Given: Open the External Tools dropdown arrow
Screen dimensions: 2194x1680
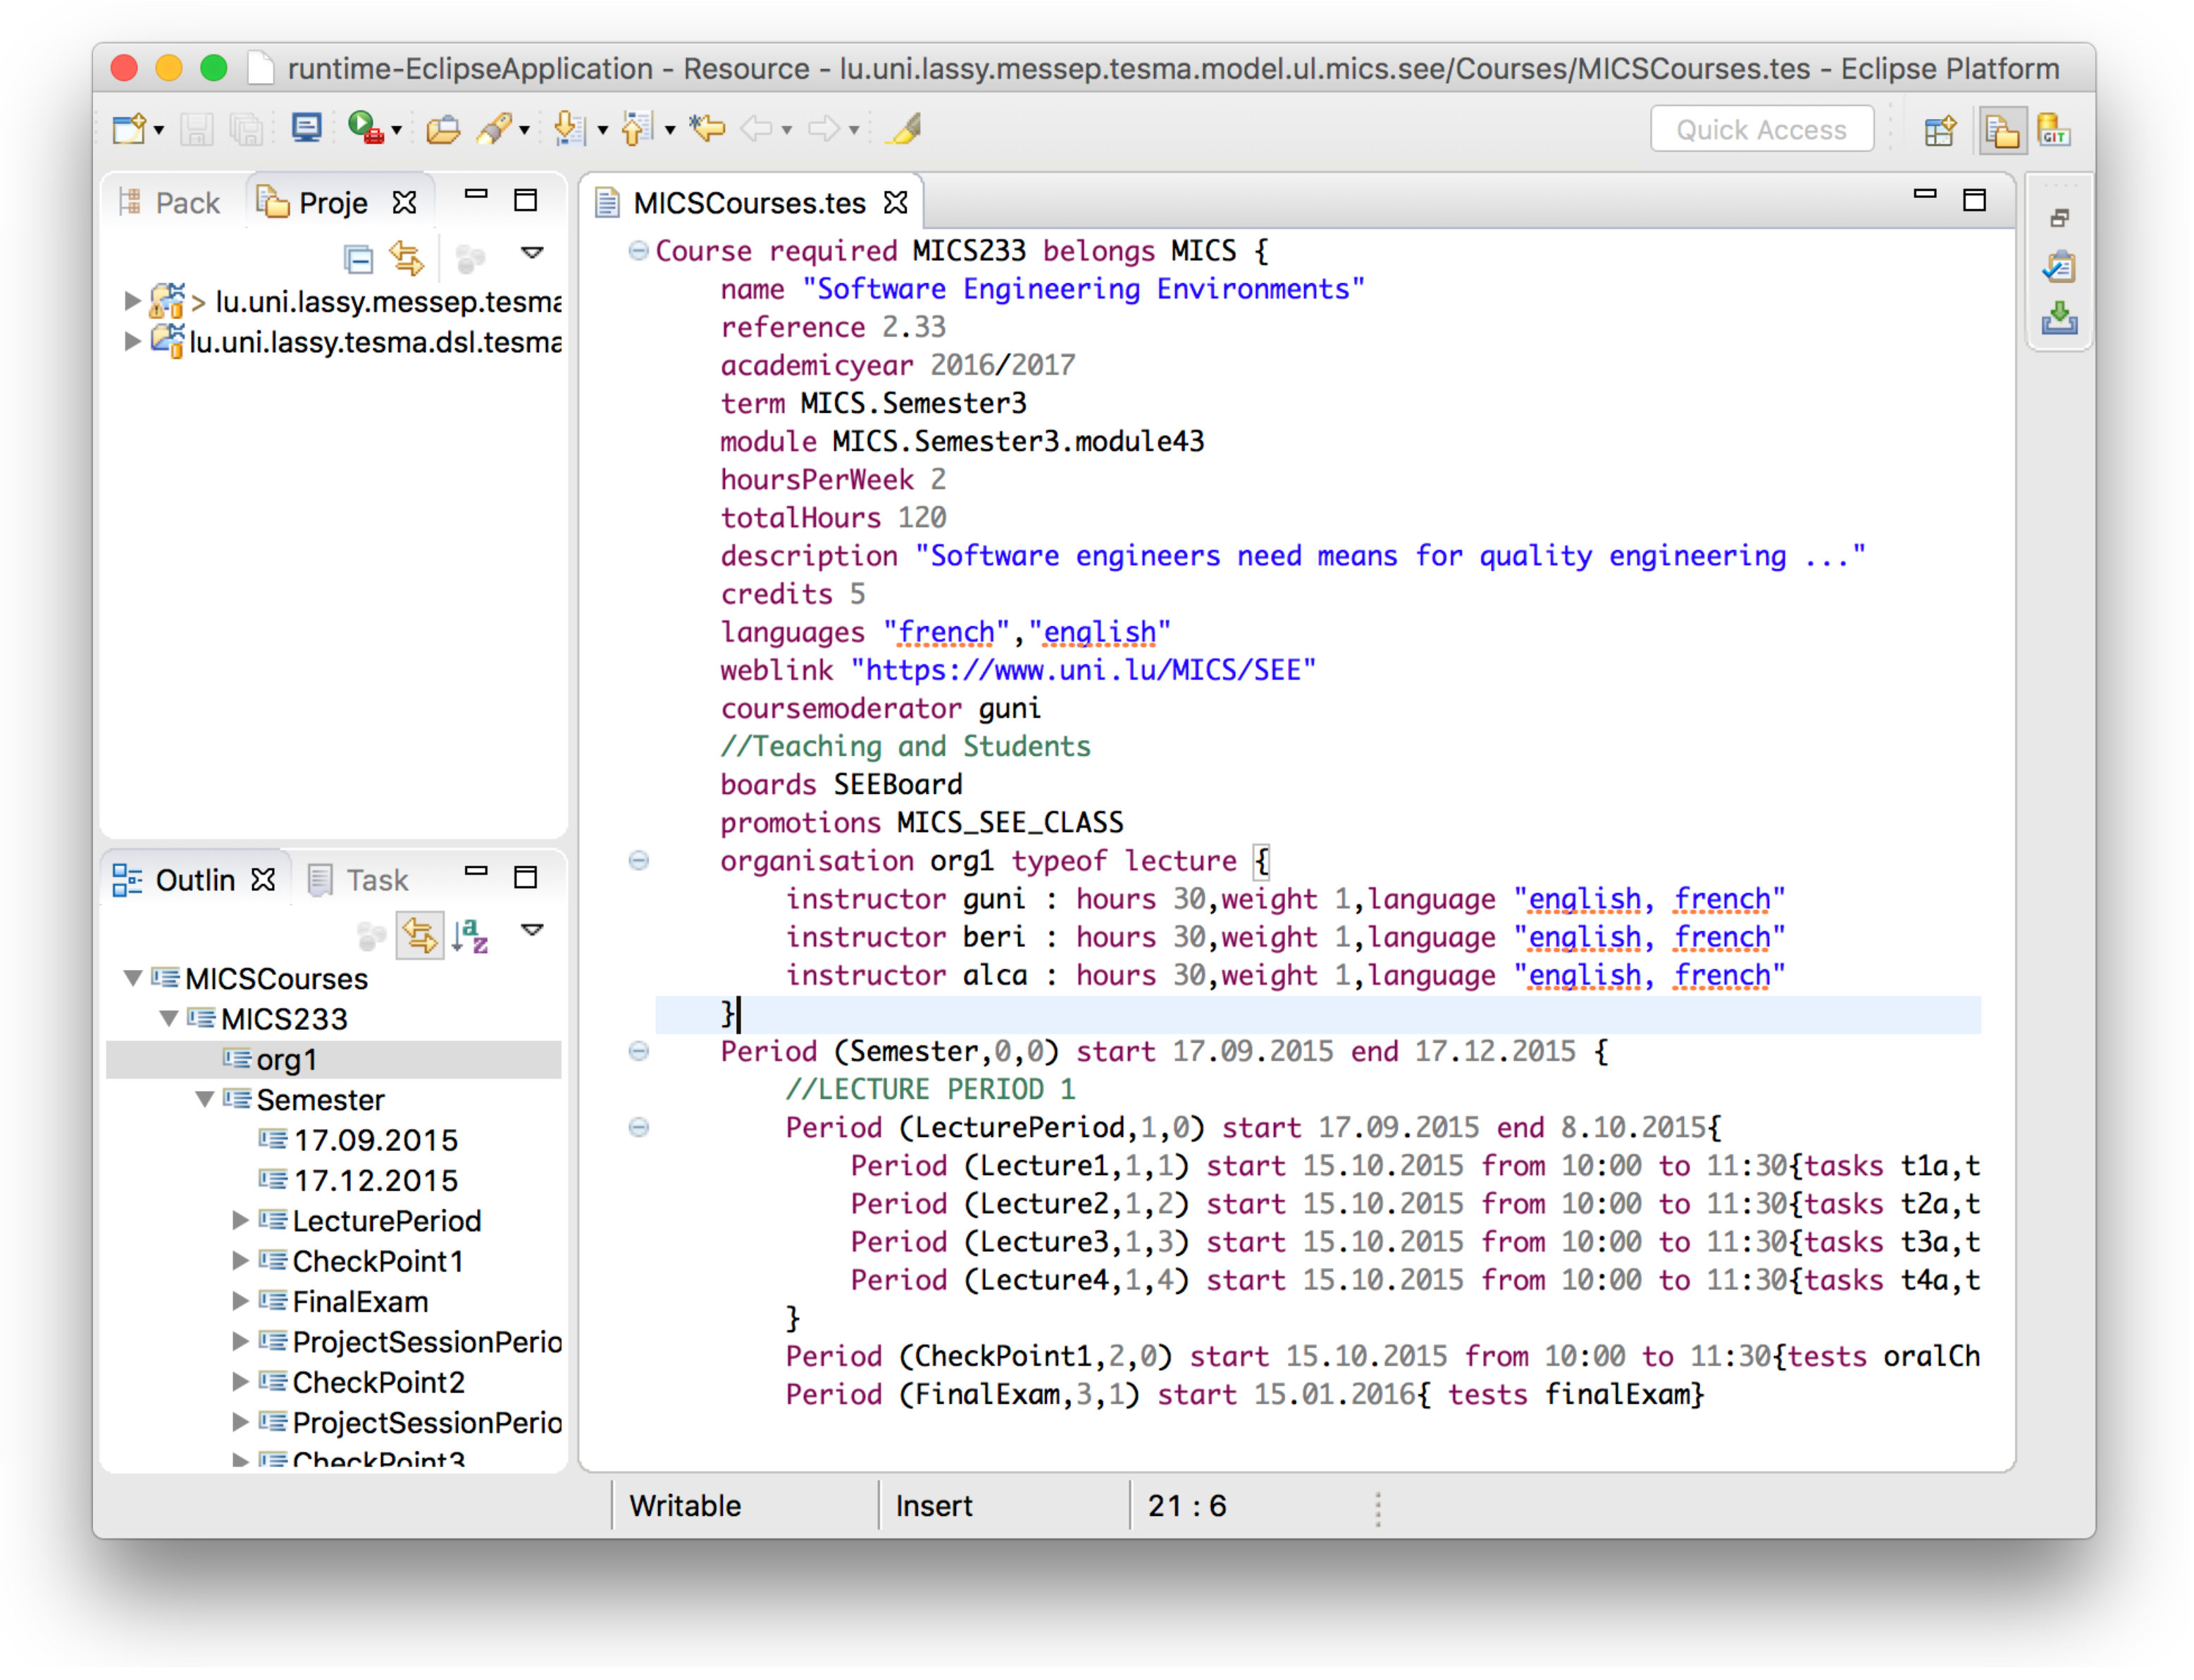Looking at the screenshot, I should pyautogui.click(x=397, y=131).
